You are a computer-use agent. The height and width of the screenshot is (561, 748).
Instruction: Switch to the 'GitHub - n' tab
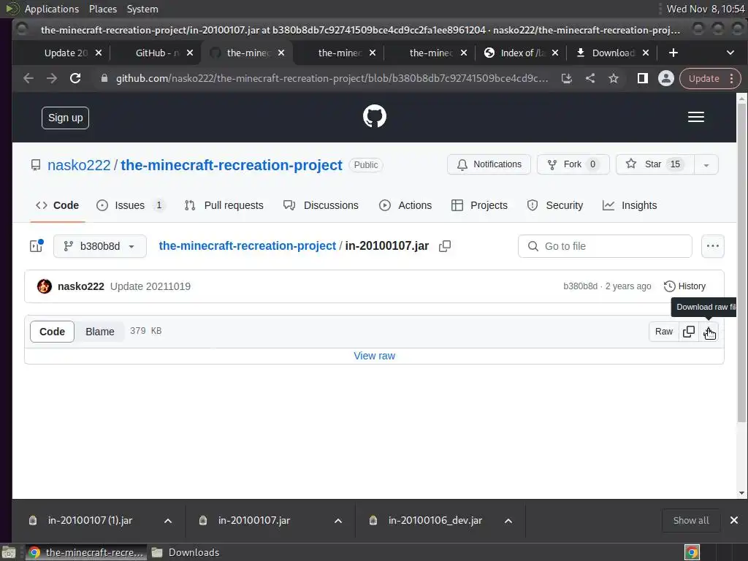(x=157, y=53)
